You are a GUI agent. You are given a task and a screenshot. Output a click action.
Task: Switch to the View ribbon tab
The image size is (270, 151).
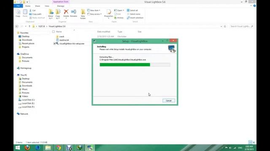[47, 6]
